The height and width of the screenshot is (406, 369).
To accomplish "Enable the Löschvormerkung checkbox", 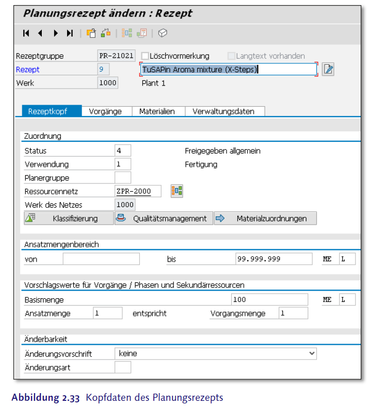I will (145, 56).
